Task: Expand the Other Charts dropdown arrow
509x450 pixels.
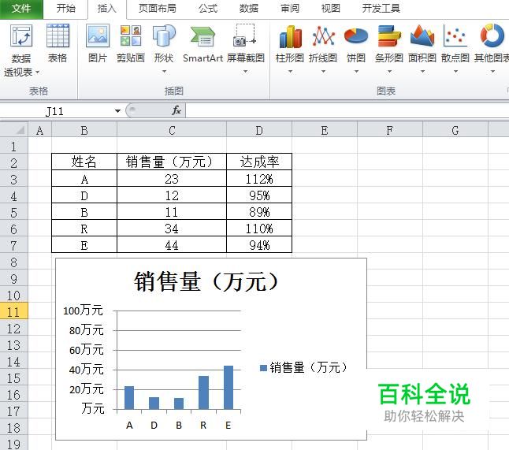Action: 492,71
